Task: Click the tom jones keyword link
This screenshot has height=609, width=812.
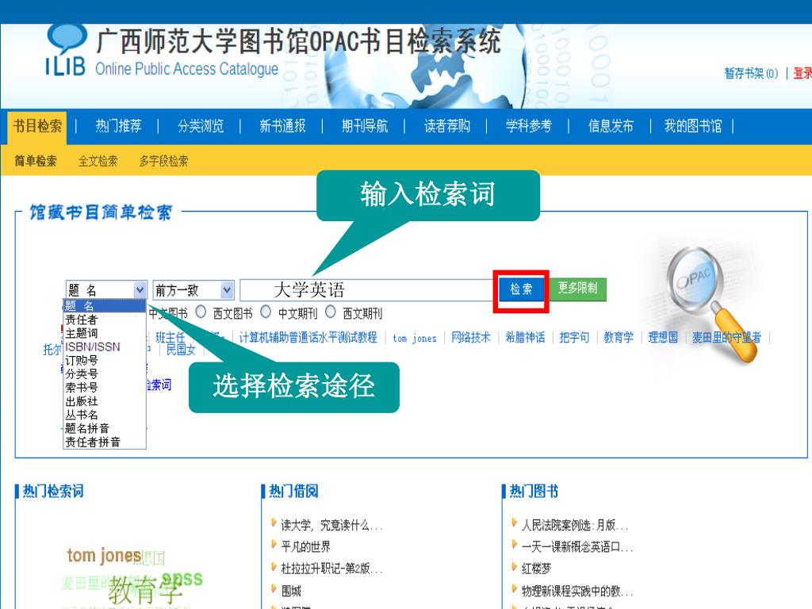Action: tap(414, 338)
